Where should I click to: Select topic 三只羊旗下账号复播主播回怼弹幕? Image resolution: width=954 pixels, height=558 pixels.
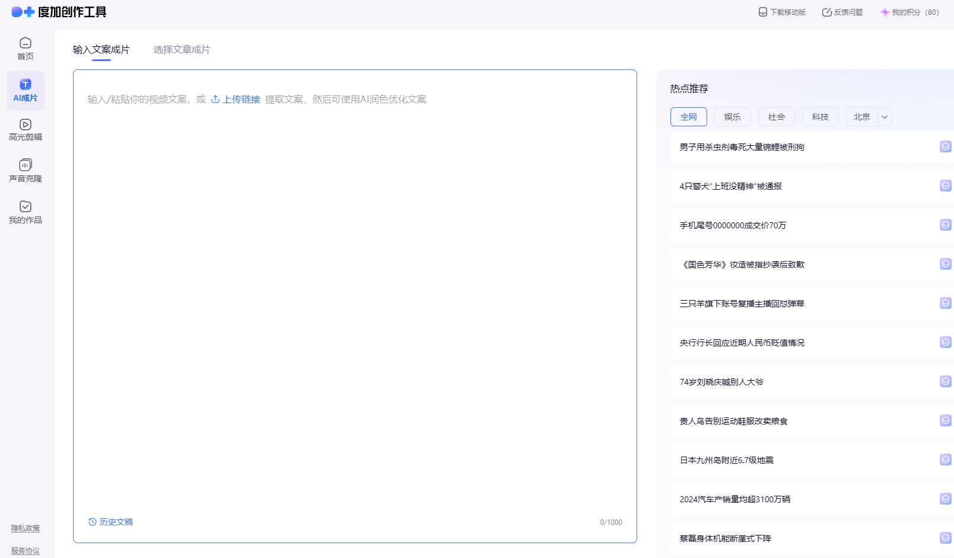(742, 304)
